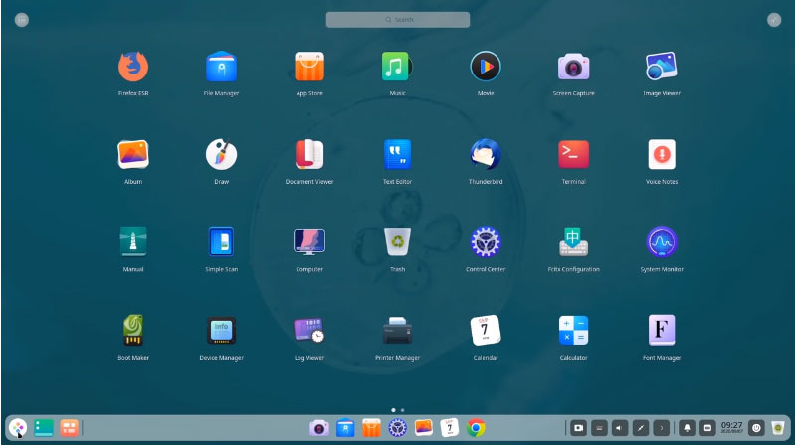Exit fullscreen launcher mode, top-right button
795x445 pixels.
(774, 20)
